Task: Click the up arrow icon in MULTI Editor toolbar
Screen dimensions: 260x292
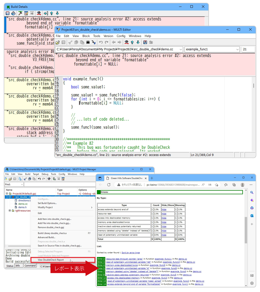Action: (x=132, y=43)
